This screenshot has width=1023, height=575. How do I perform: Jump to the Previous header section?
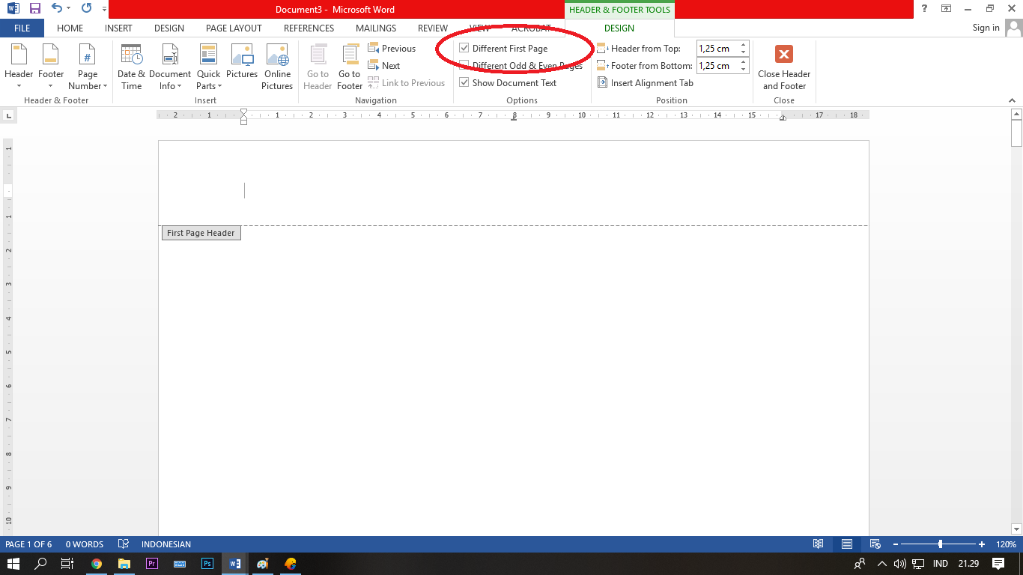point(392,49)
